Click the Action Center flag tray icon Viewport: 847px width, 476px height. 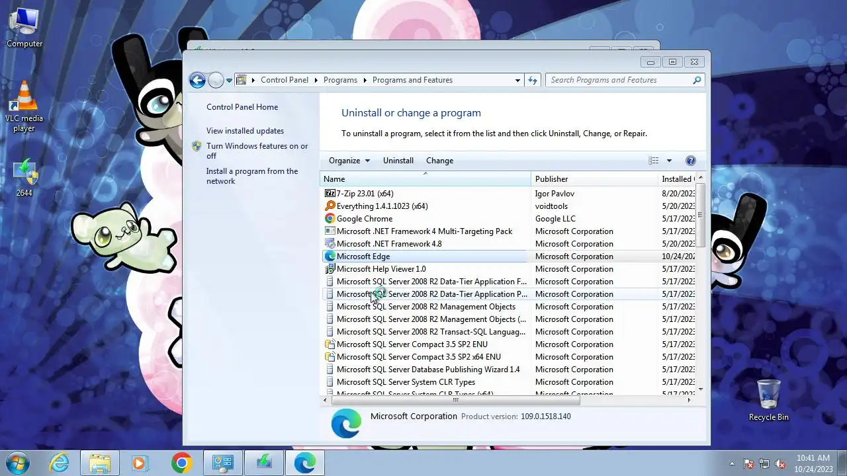[749, 464]
